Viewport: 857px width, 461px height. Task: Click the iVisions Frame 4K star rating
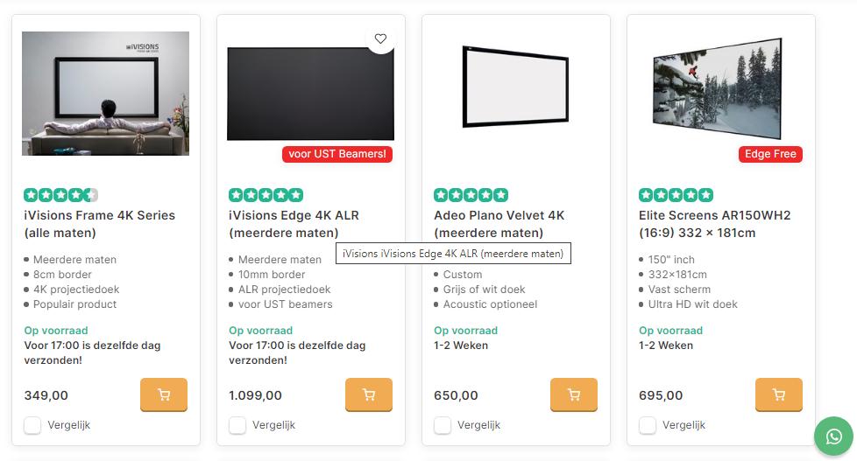pyautogui.click(x=60, y=195)
